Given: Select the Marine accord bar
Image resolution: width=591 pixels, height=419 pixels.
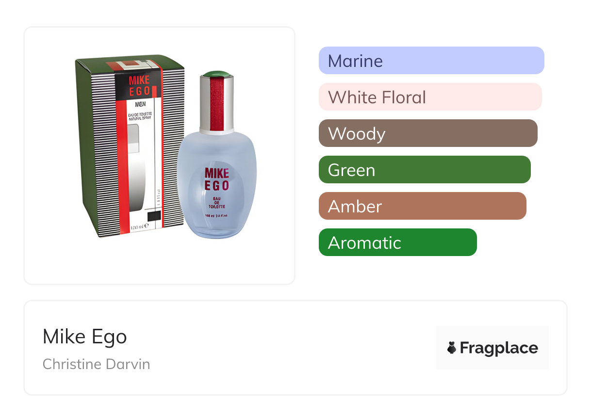Looking at the screenshot, I should pyautogui.click(x=431, y=61).
